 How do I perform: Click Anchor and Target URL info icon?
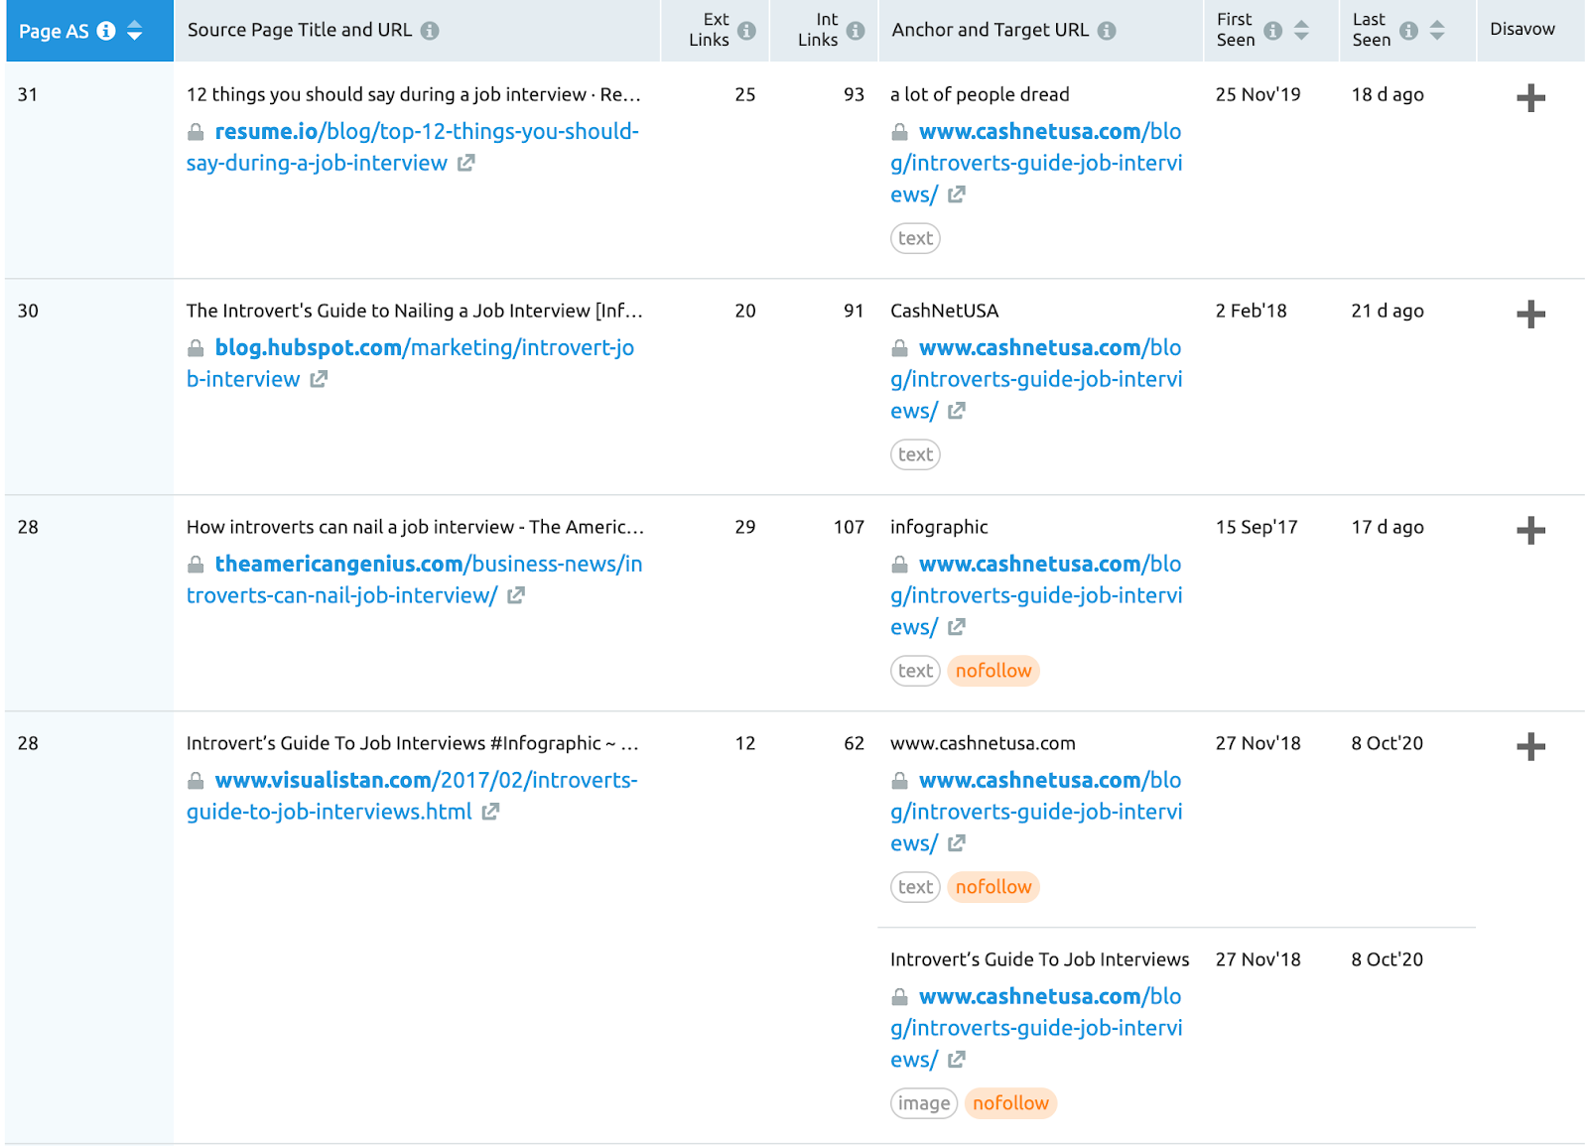coord(1107,31)
